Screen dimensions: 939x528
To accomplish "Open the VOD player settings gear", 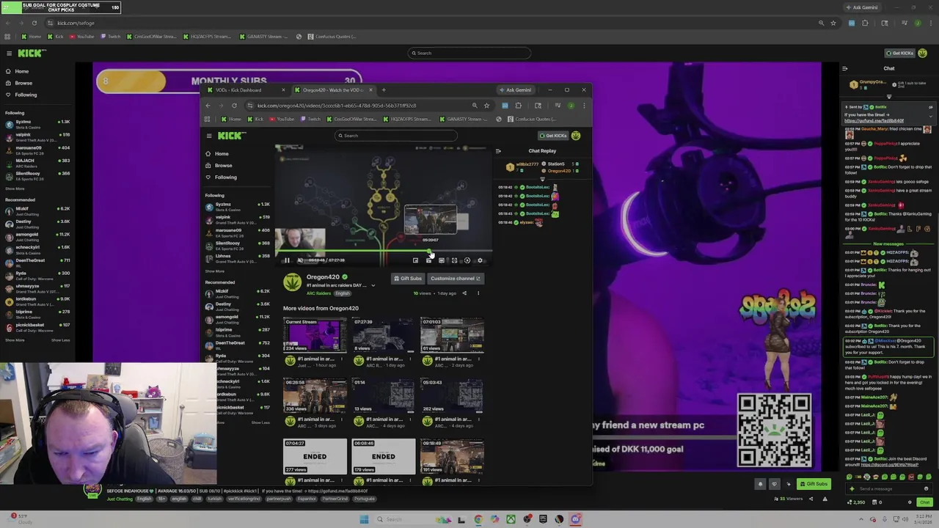I will [481, 260].
